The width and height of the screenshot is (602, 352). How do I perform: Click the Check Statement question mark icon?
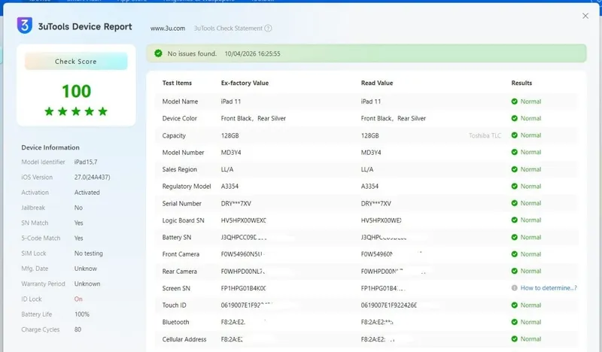pyautogui.click(x=269, y=28)
